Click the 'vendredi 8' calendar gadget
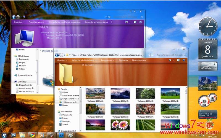 [208, 49]
